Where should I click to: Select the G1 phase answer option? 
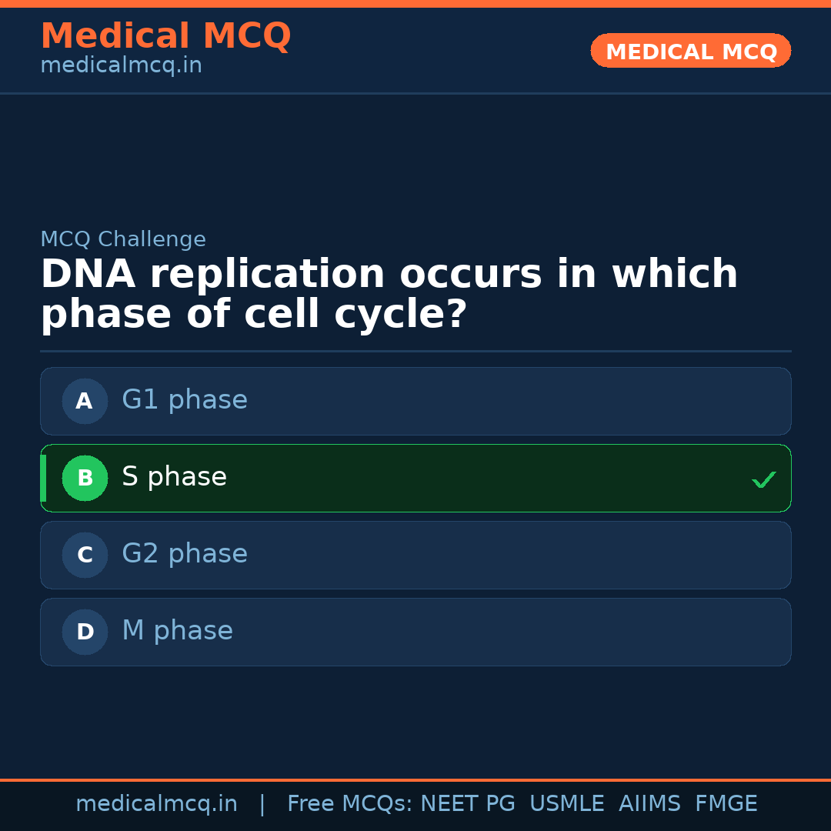pyautogui.click(x=415, y=401)
